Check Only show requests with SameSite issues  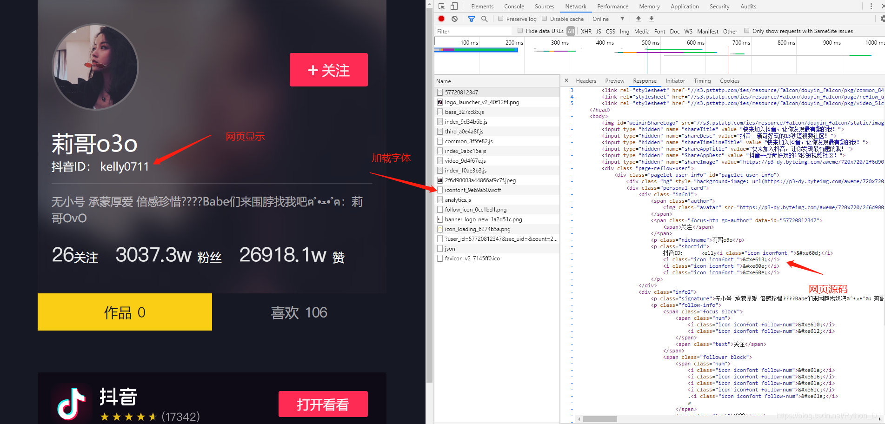coord(747,31)
